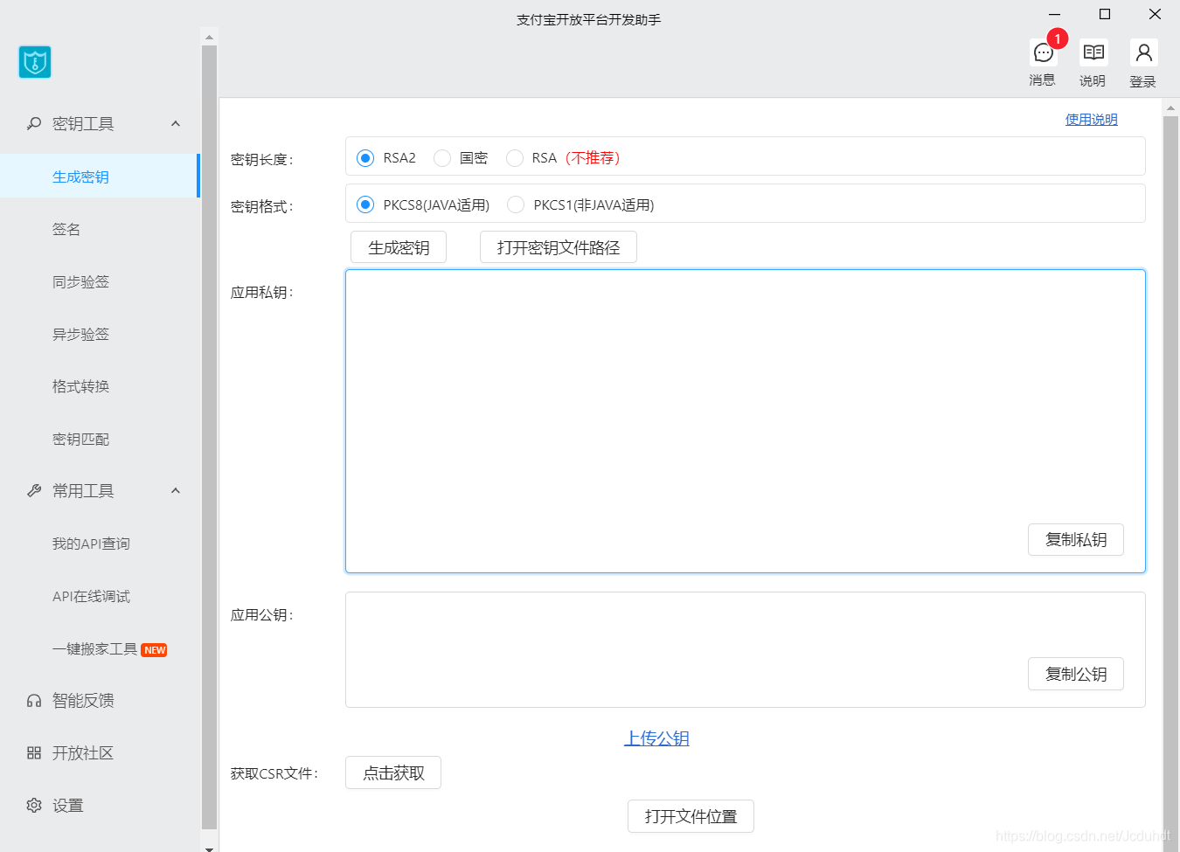This screenshot has width=1180, height=852.
Task: Click the grid icon beside 开放社区
Action: pos(34,752)
